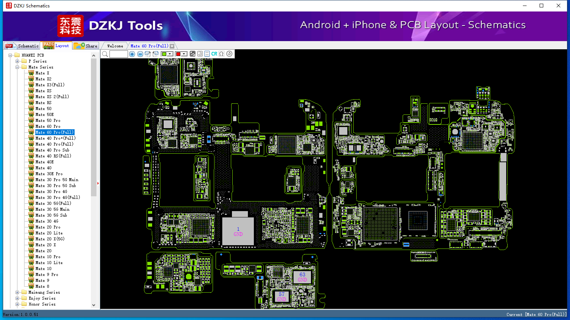Expand the P Series folder
This screenshot has width=570, height=320.
(x=17, y=61)
